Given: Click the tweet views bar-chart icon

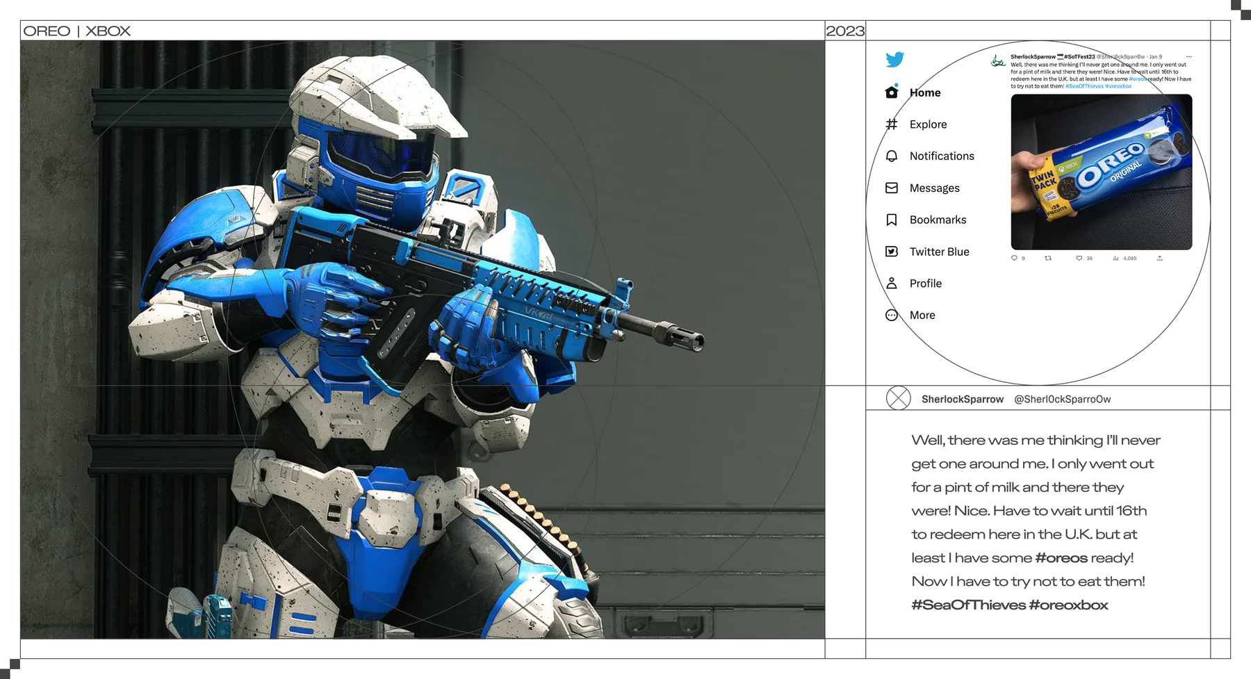Looking at the screenshot, I should [x=1115, y=258].
